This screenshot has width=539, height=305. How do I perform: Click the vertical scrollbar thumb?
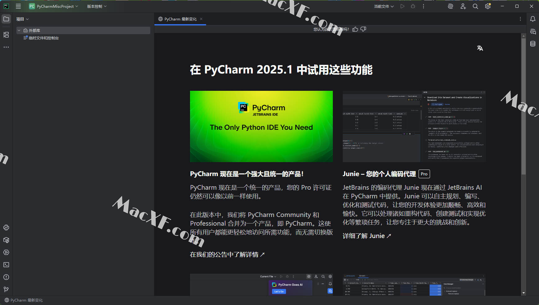click(523, 106)
